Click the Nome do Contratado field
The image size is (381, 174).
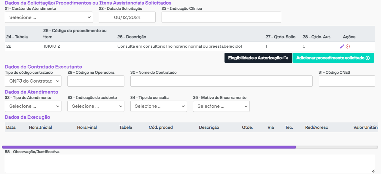click(x=221, y=81)
